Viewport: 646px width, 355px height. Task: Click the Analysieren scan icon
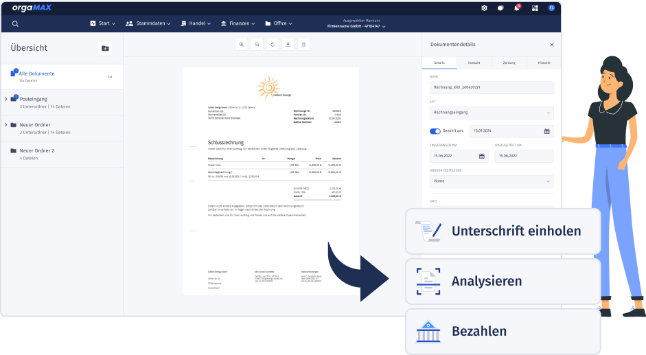(428, 282)
